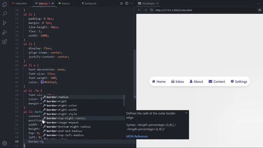This screenshot has height=148, width=263.
Task: Click the 'width: 100%;' line
Action: [x=38, y=36]
